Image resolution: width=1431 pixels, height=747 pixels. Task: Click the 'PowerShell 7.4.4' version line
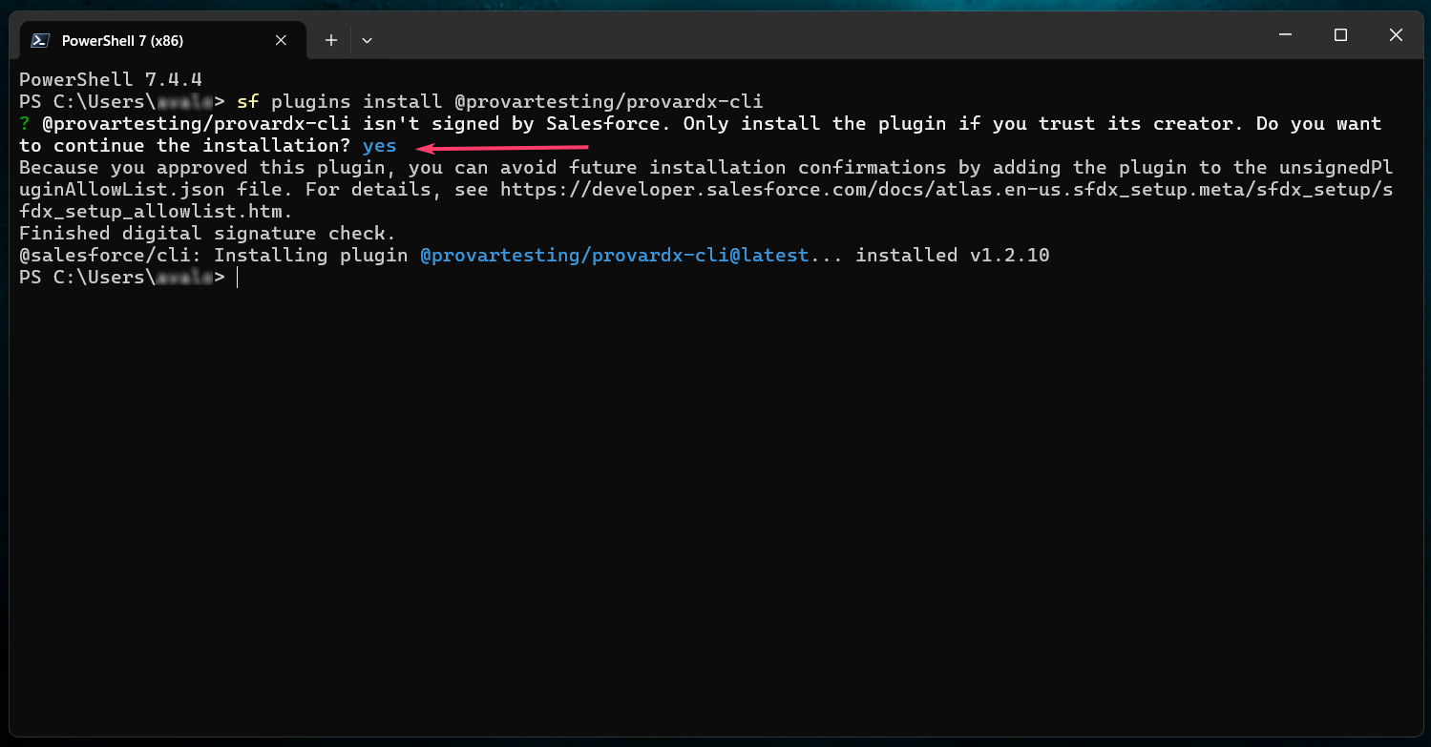coord(111,79)
